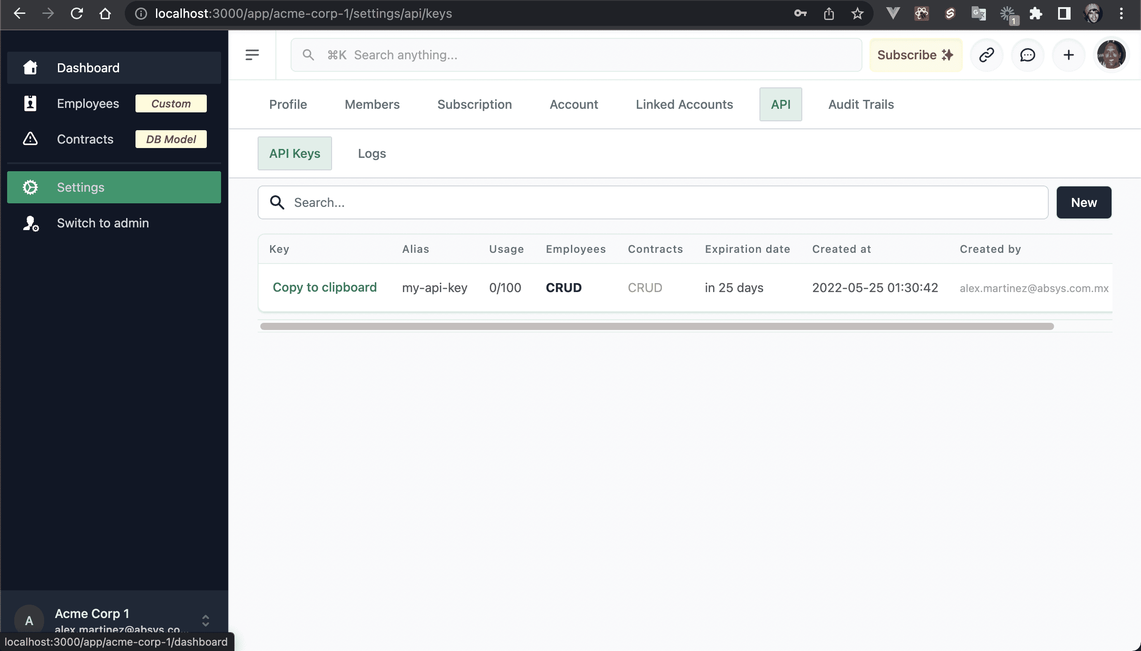Image resolution: width=1141 pixels, height=651 pixels.
Task: Click the Dashboard house icon in sidebar
Action: coord(30,67)
